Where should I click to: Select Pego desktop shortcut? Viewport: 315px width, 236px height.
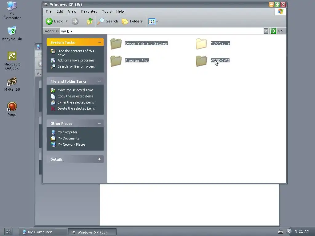[12, 109]
